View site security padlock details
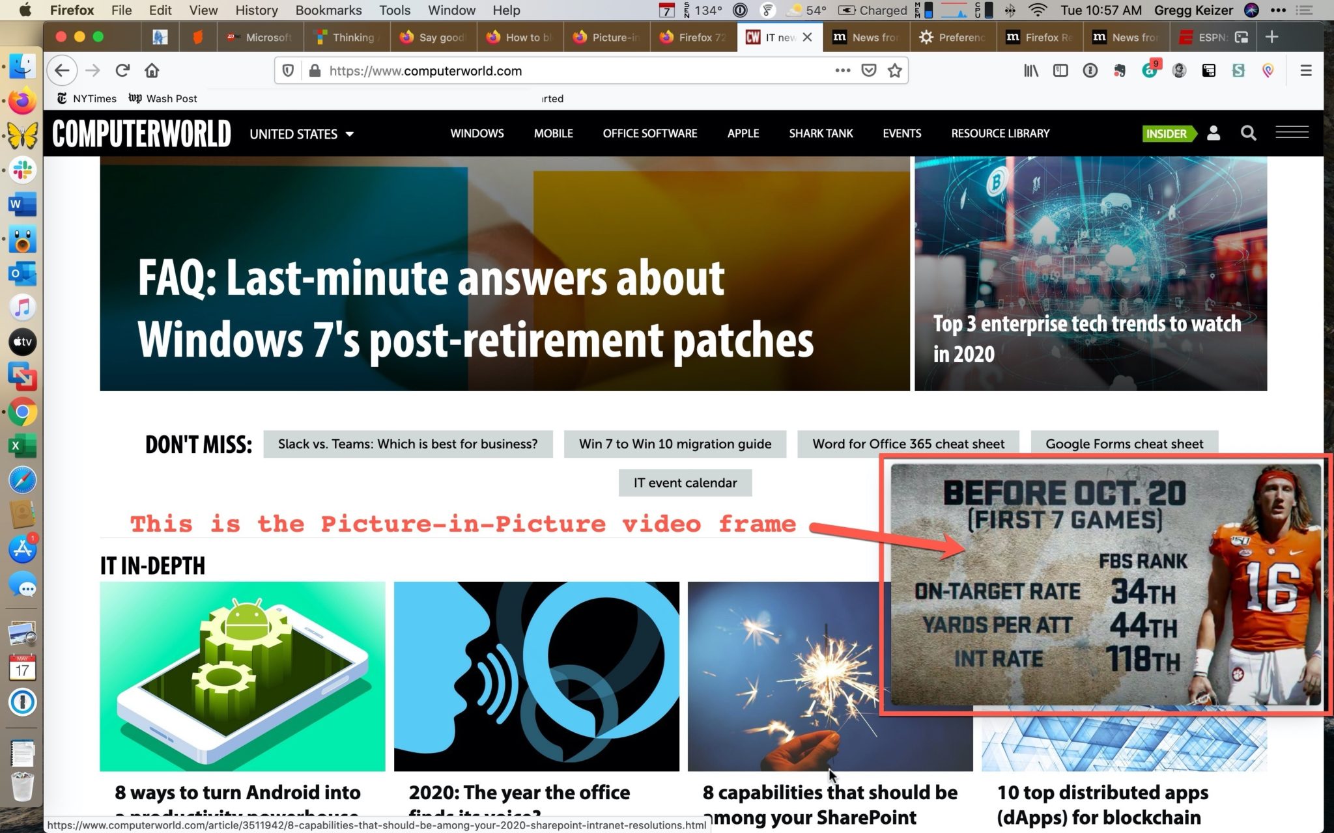The width and height of the screenshot is (1334, 833). (x=315, y=70)
